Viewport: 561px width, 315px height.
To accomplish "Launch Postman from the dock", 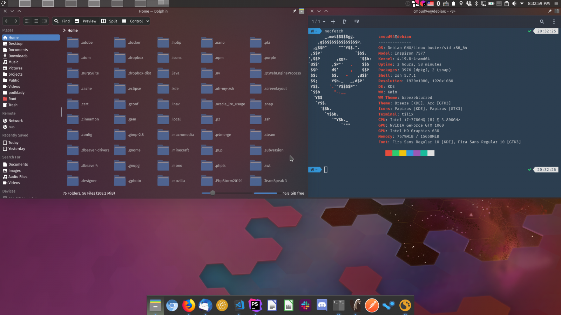I will pyautogui.click(x=372, y=305).
